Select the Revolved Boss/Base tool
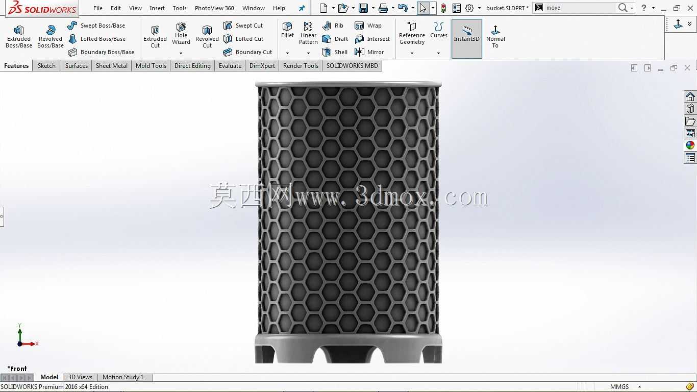 click(51, 36)
